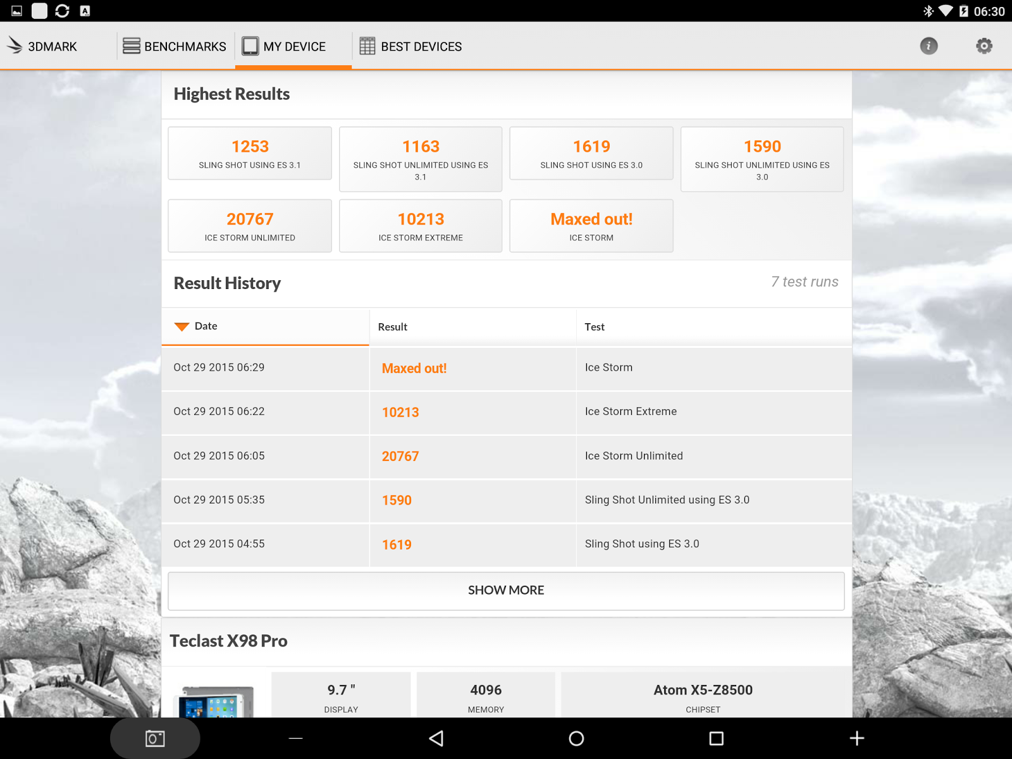Select the Oct 29 2015 06:29 history row
The width and height of the screenshot is (1012, 759).
pyautogui.click(x=507, y=368)
